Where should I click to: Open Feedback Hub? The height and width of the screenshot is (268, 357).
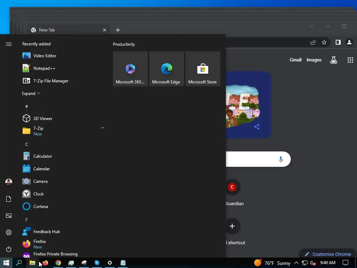(x=64, y=232)
